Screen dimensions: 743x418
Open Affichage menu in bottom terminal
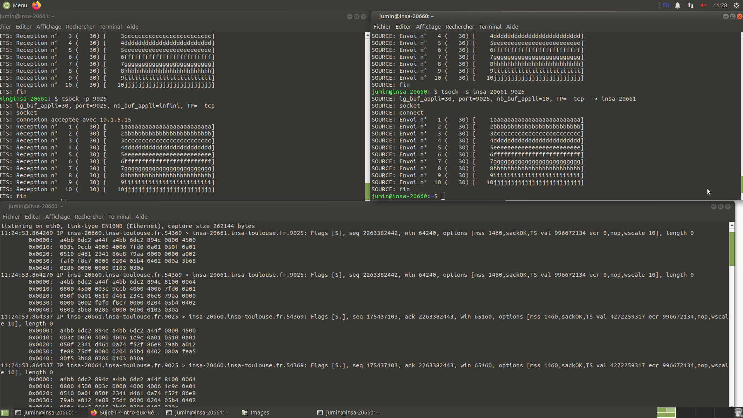coord(57,217)
